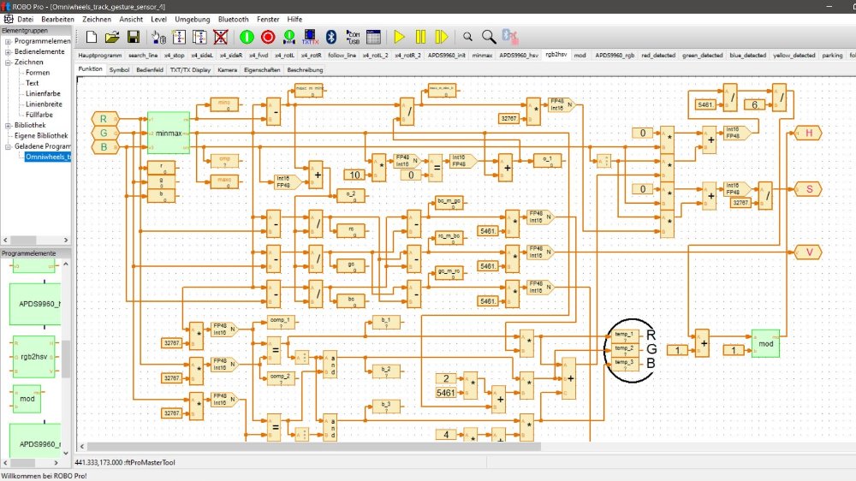856x481 pixels.
Task: Switch to the minmax subprogram tab
Action: pyautogui.click(x=482, y=55)
